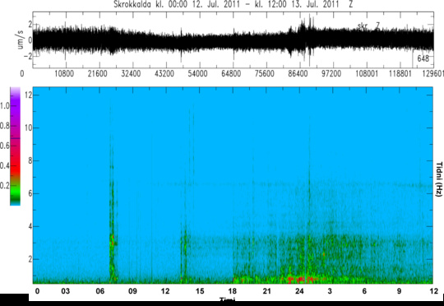Click the skr Z station label
The height and width of the screenshot is (306, 444).
click(368, 26)
